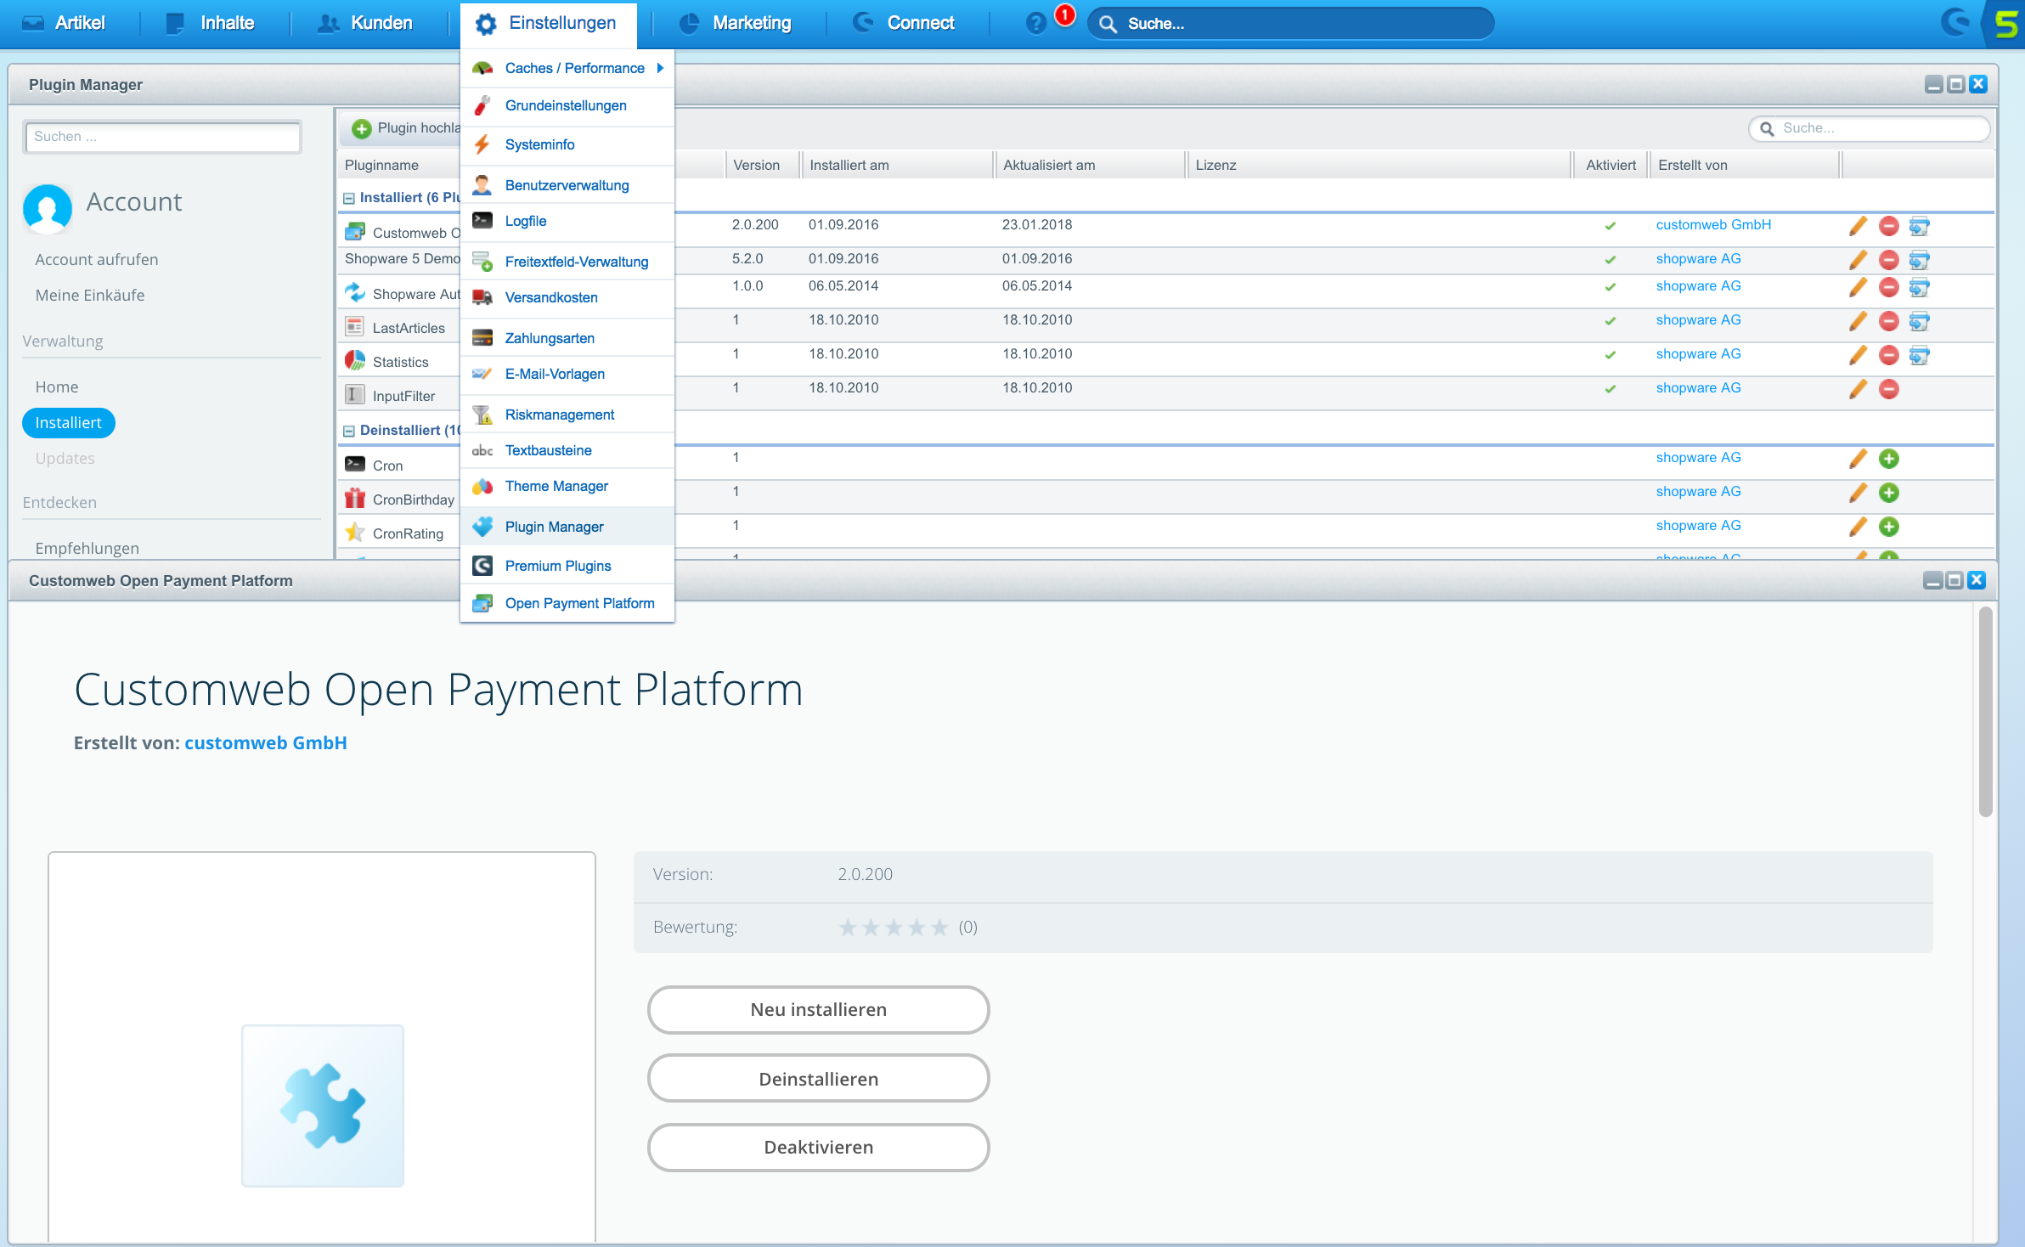Open the Kunden top menu

365,23
